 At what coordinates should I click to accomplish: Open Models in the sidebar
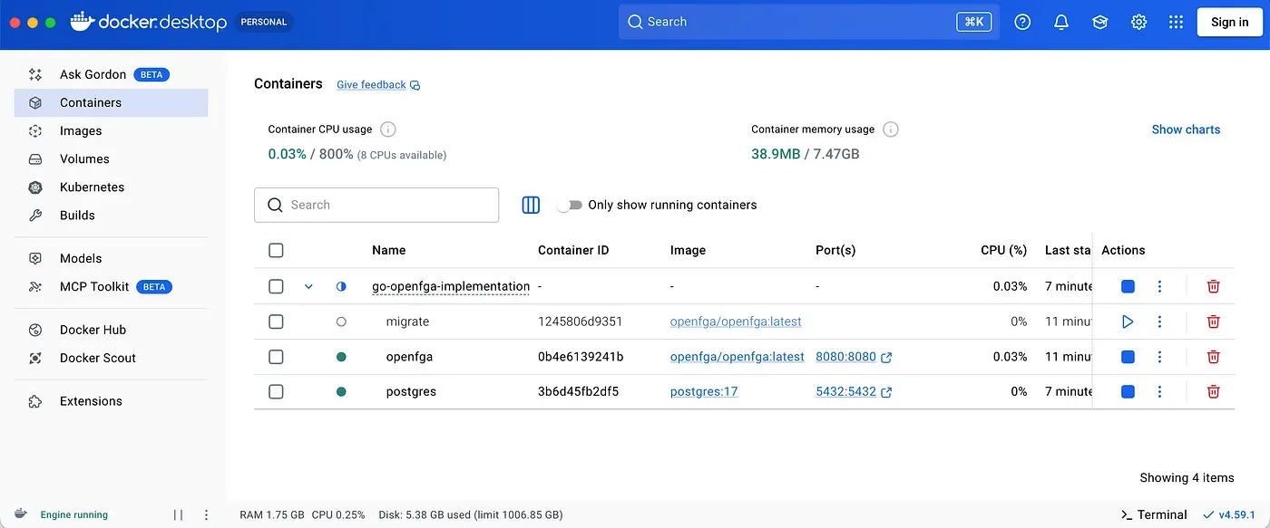click(x=111, y=258)
